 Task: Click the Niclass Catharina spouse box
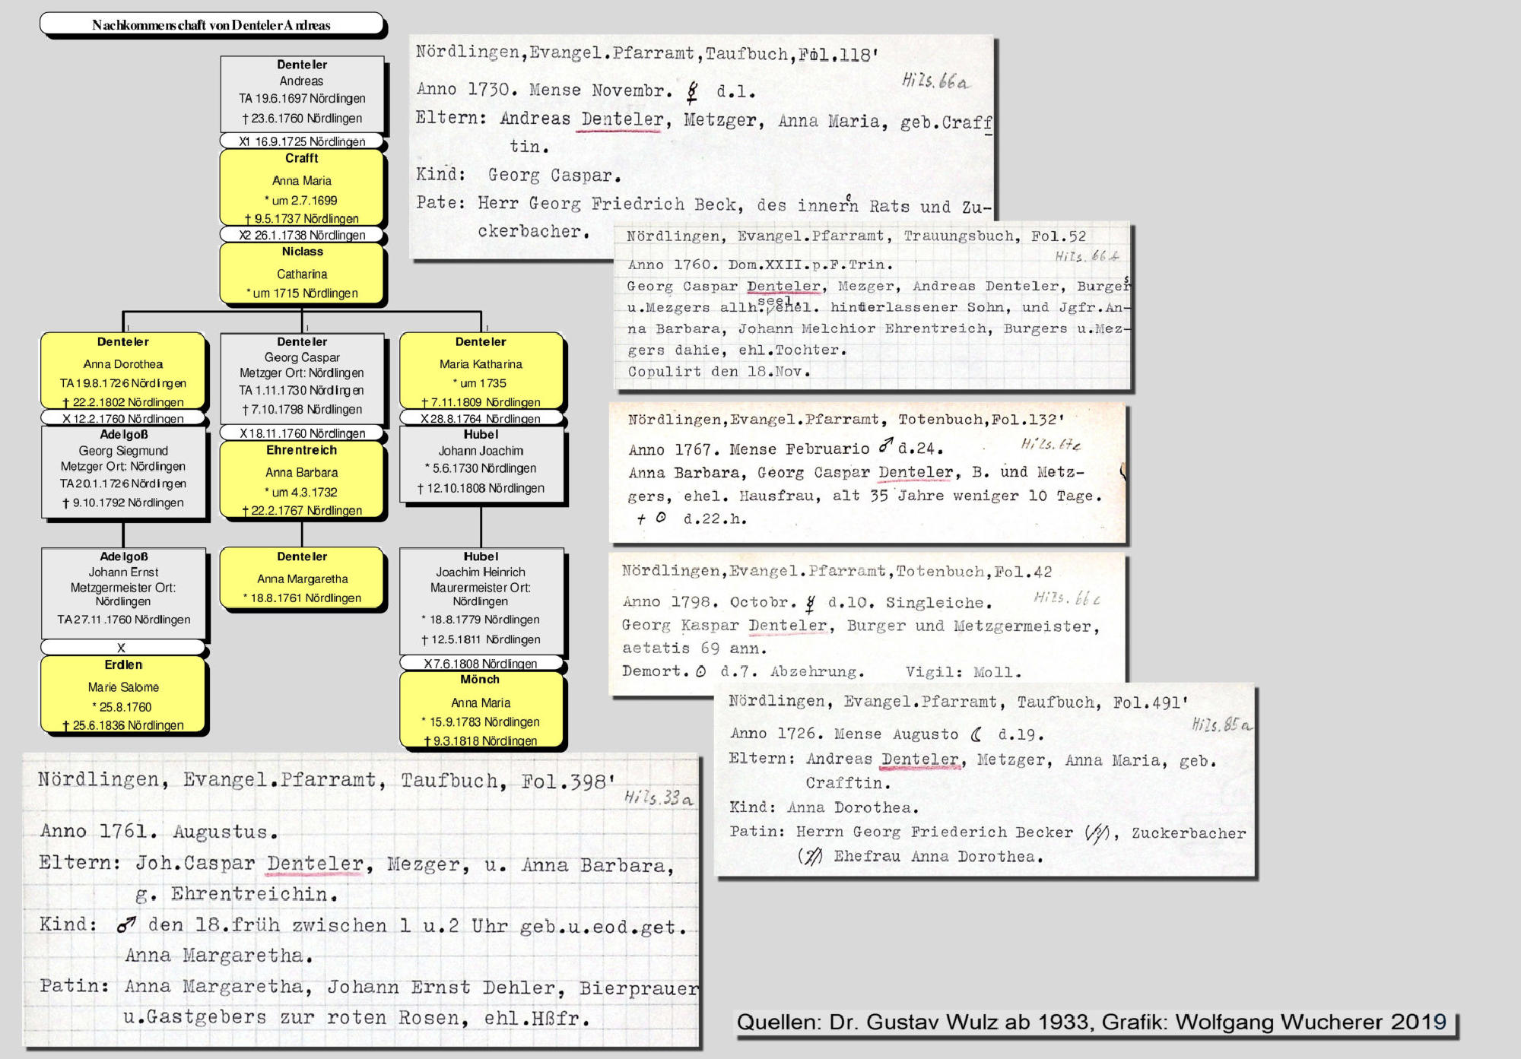click(302, 272)
